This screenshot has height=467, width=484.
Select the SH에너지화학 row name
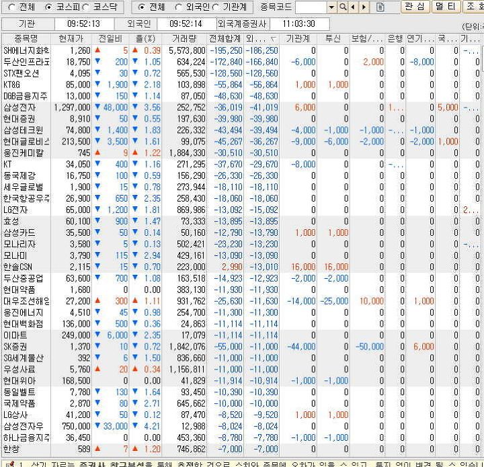click(26, 50)
